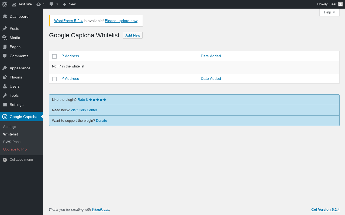345x215 pixels.
Task: Sort by IP Address in table header
Action: pyautogui.click(x=70, y=56)
